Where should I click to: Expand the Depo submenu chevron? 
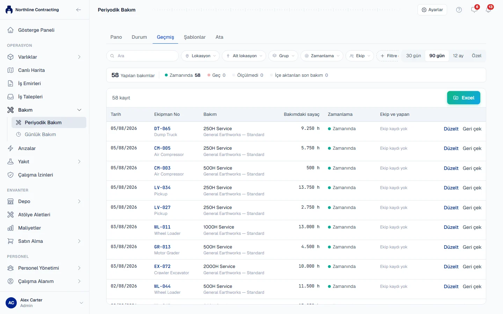click(79, 201)
